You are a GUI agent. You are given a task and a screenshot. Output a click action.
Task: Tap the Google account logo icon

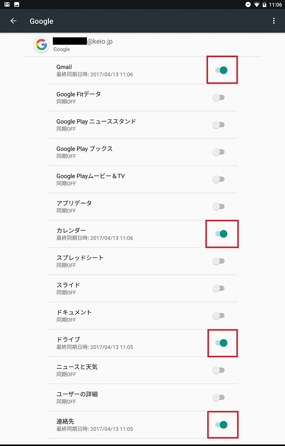pos(41,45)
